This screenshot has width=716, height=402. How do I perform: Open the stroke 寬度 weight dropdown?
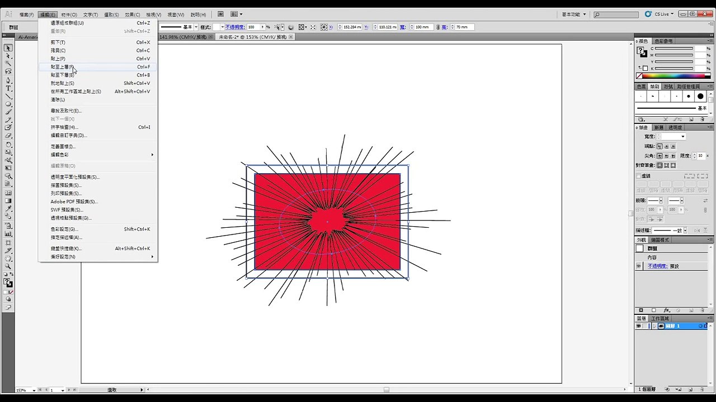[x=682, y=137]
